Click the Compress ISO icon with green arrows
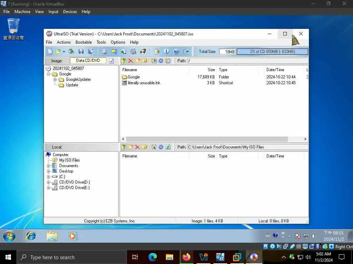Image resolution: width=353 pixels, height=264 pixels. coord(124,52)
